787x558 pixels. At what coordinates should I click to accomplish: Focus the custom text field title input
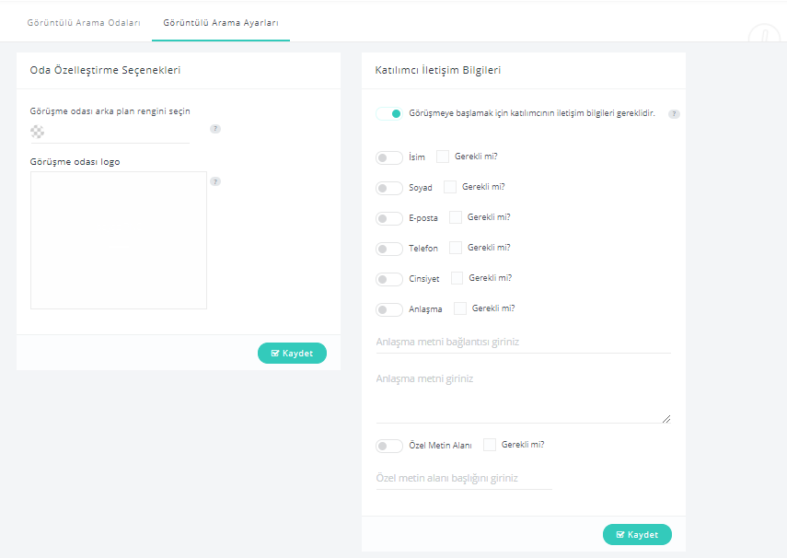click(x=464, y=478)
